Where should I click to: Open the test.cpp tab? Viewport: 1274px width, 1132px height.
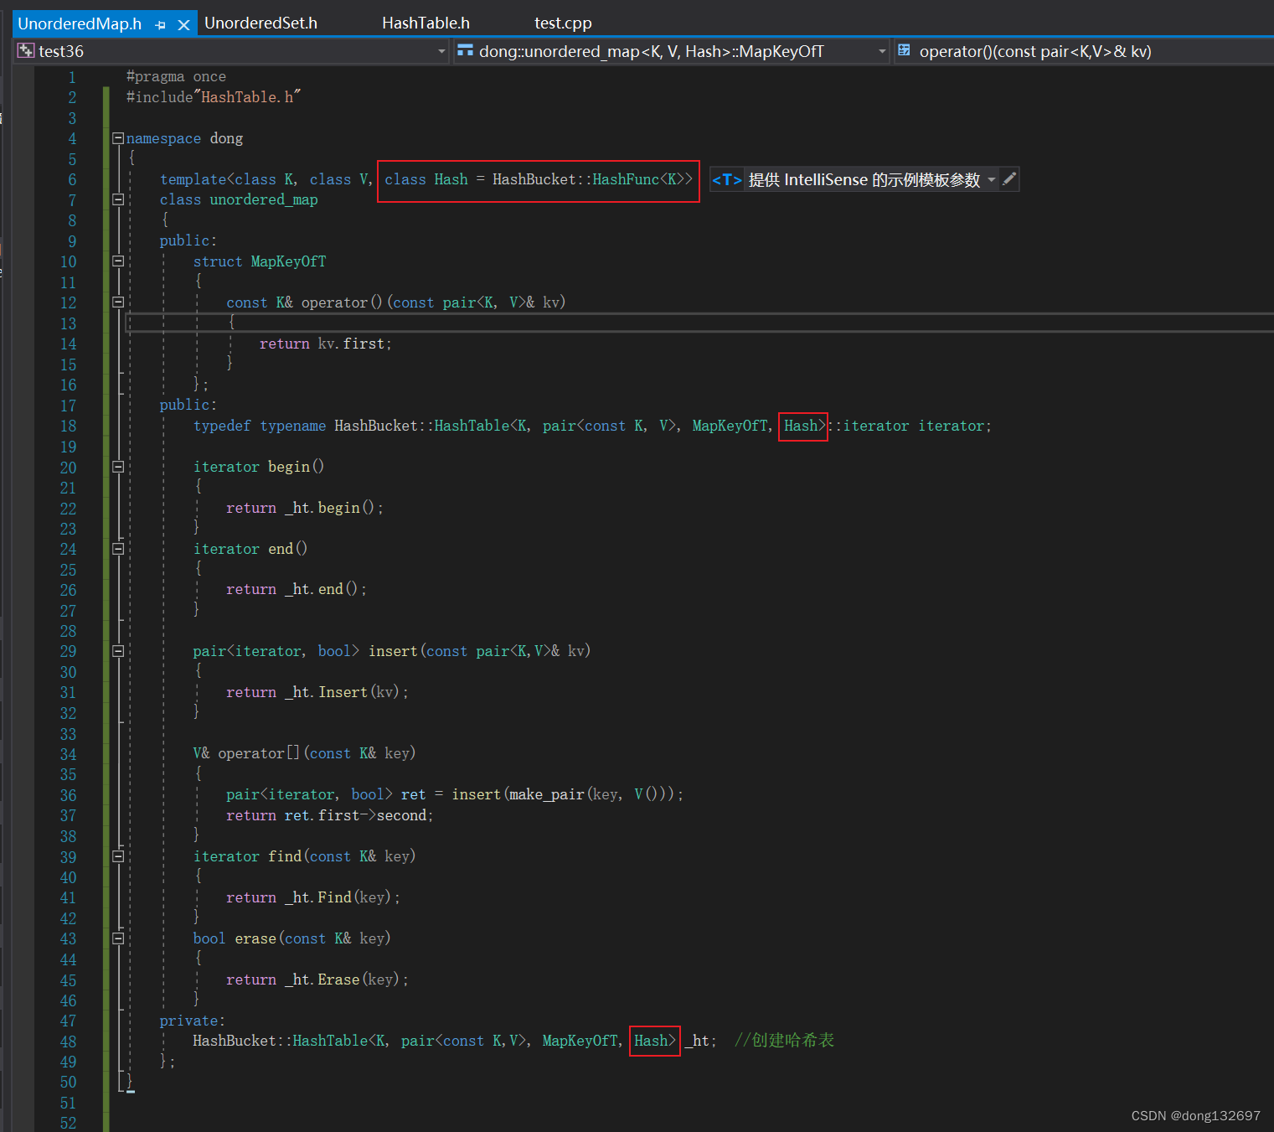563,23
